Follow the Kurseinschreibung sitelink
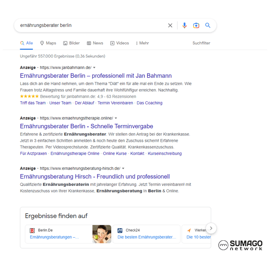The width and height of the screenshot is (270, 270). click(165, 153)
